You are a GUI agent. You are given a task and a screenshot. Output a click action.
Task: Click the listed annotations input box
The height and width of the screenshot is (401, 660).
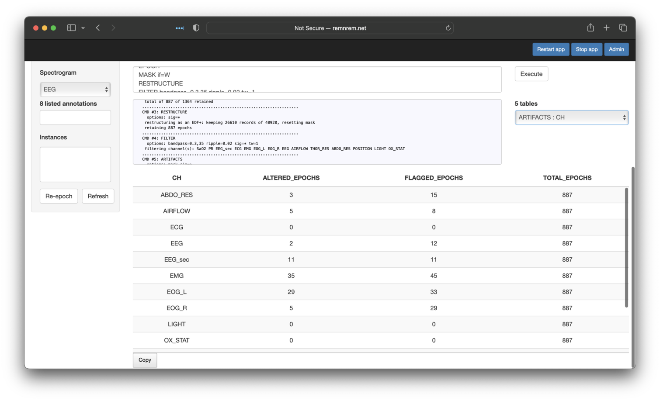point(75,118)
